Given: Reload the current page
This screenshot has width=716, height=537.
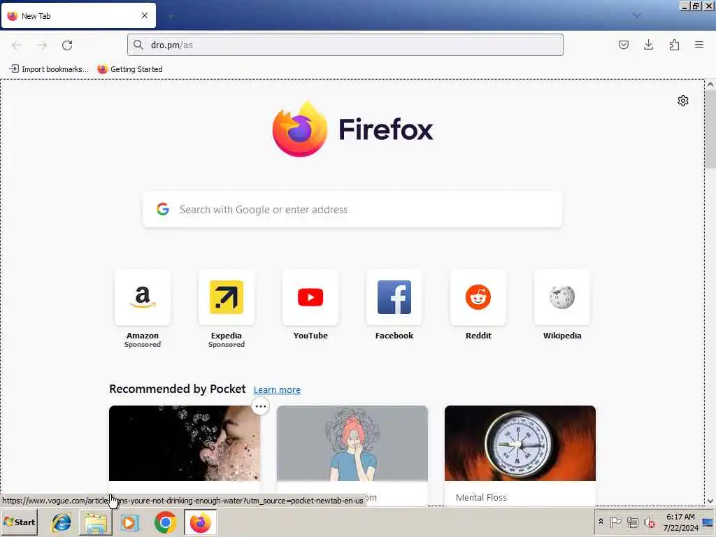Looking at the screenshot, I should point(67,45).
